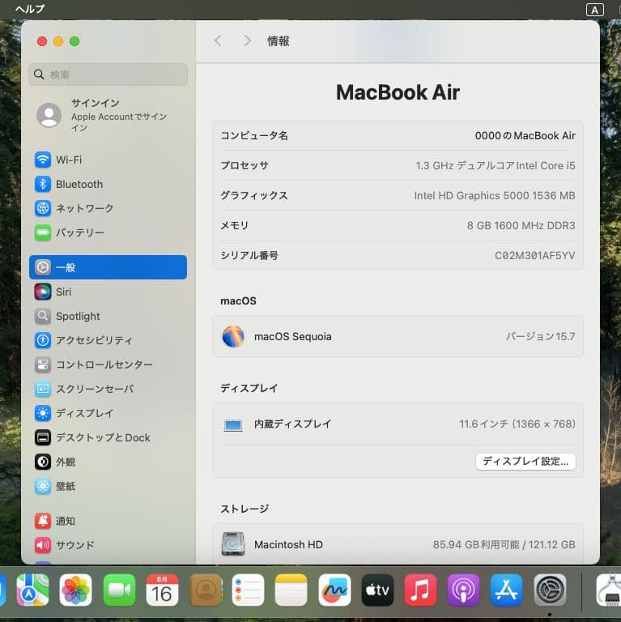Image resolution: width=621 pixels, height=622 pixels.
Task: Launch App Store from the Dock
Action: click(x=506, y=590)
